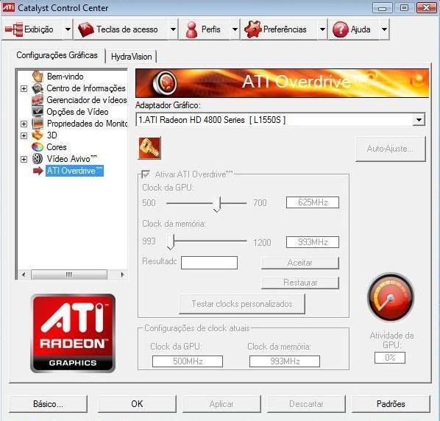Click the 625MHz GPU clock field

click(x=313, y=202)
